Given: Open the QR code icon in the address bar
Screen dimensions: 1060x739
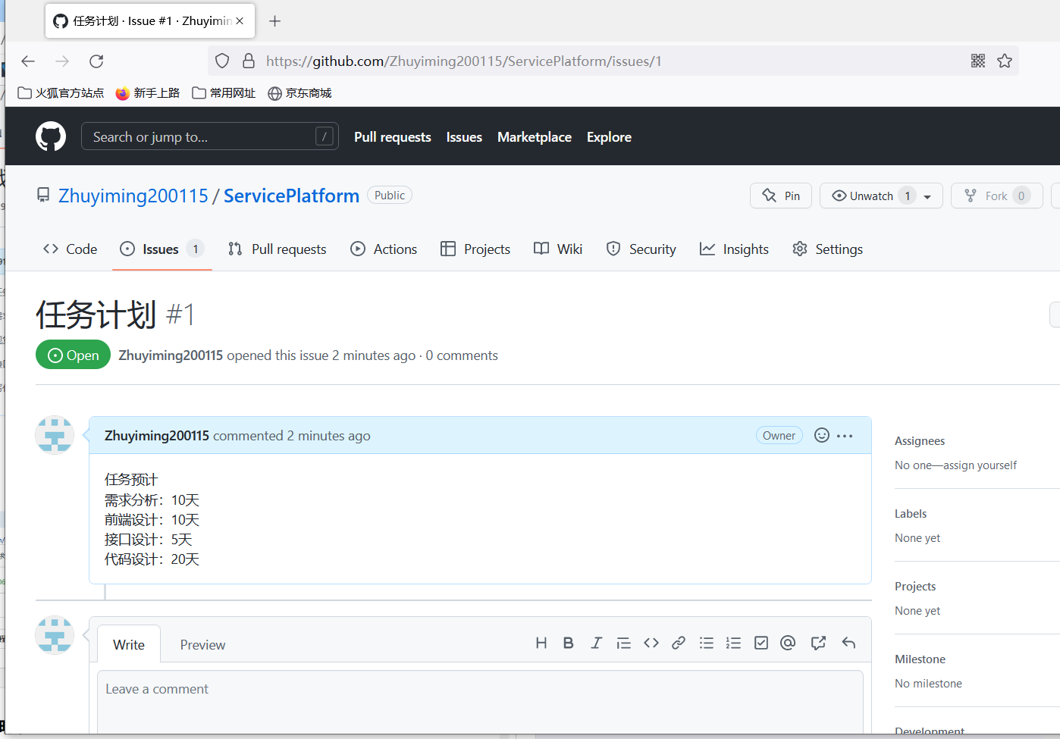Looking at the screenshot, I should (978, 61).
